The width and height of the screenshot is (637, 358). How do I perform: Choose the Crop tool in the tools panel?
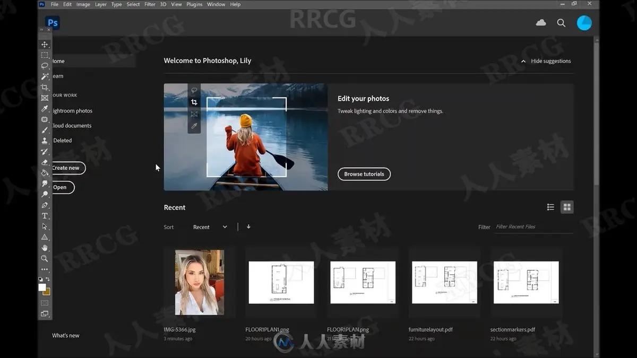pos(45,87)
